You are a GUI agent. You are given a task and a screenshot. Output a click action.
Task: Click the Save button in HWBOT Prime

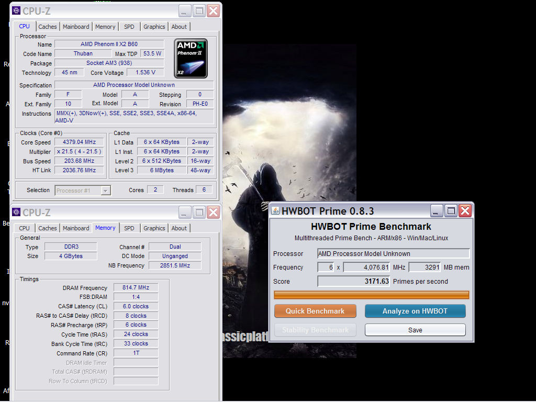pyautogui.click(x=415, y=330)
